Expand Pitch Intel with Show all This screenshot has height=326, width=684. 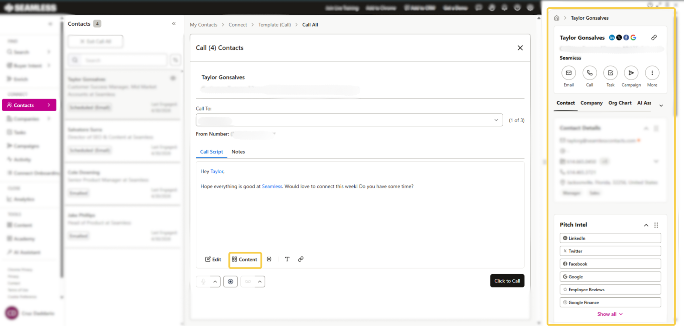(x=610, y=314)
